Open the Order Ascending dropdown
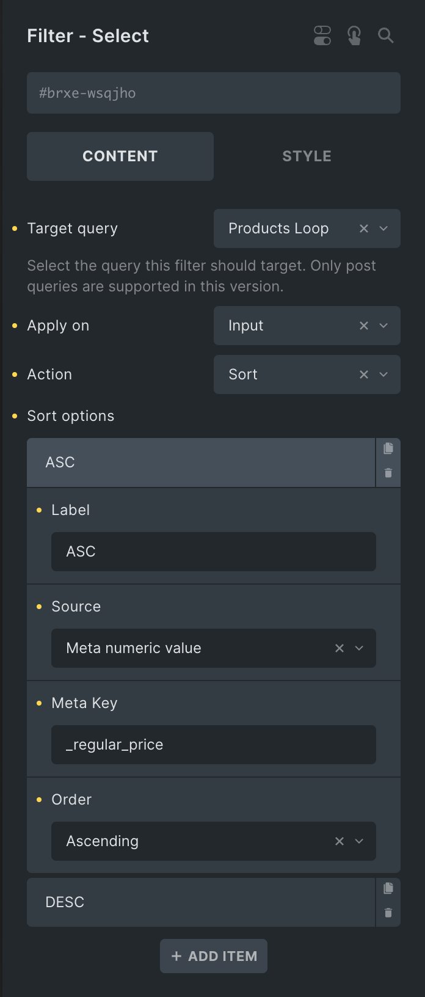 (x=359, y=841)
